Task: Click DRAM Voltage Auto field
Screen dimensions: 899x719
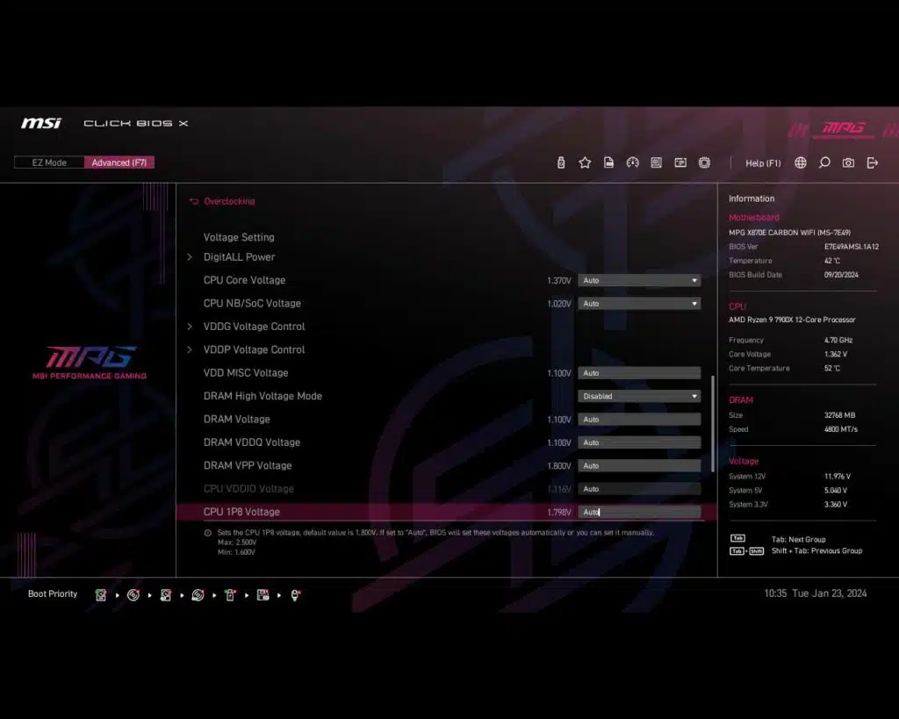Action: [x=639, y=419]
